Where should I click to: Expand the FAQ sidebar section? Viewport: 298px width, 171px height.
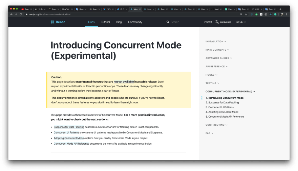click(x=209, y=133)
